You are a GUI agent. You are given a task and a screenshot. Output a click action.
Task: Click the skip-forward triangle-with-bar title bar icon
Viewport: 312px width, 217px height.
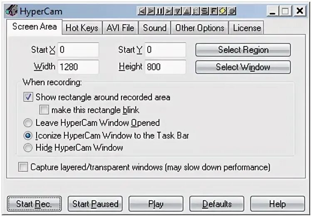point(169,11)
